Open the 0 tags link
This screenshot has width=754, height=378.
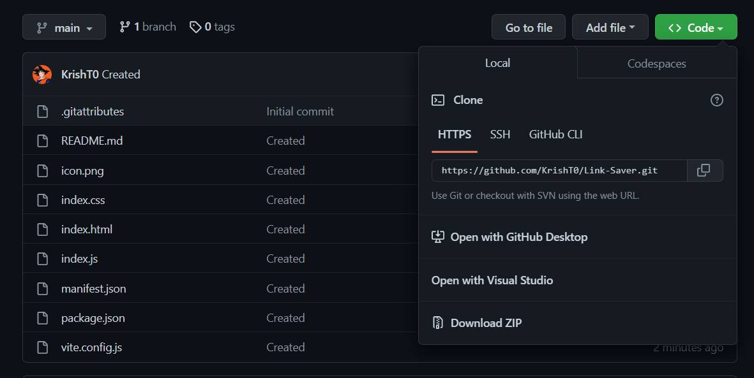pyautogui.click(x=212, y=27)
